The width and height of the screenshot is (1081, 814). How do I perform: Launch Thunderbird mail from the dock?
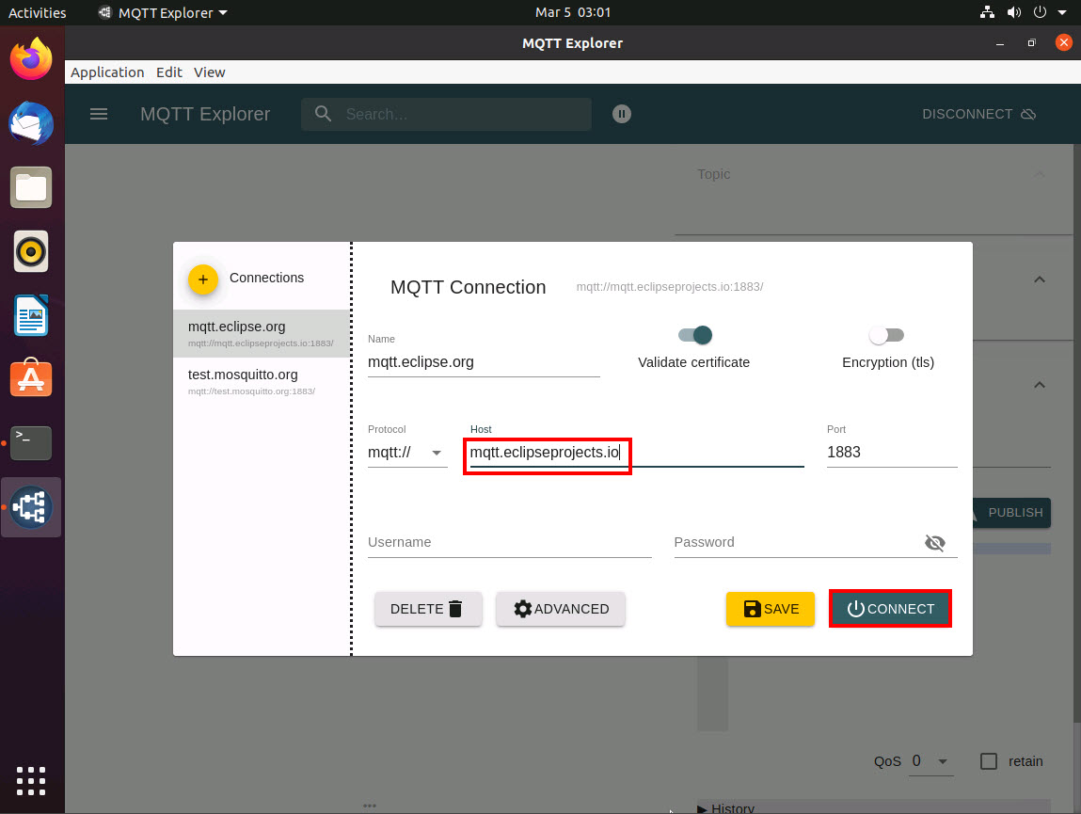pyautogui.click(x=31, y=124)
